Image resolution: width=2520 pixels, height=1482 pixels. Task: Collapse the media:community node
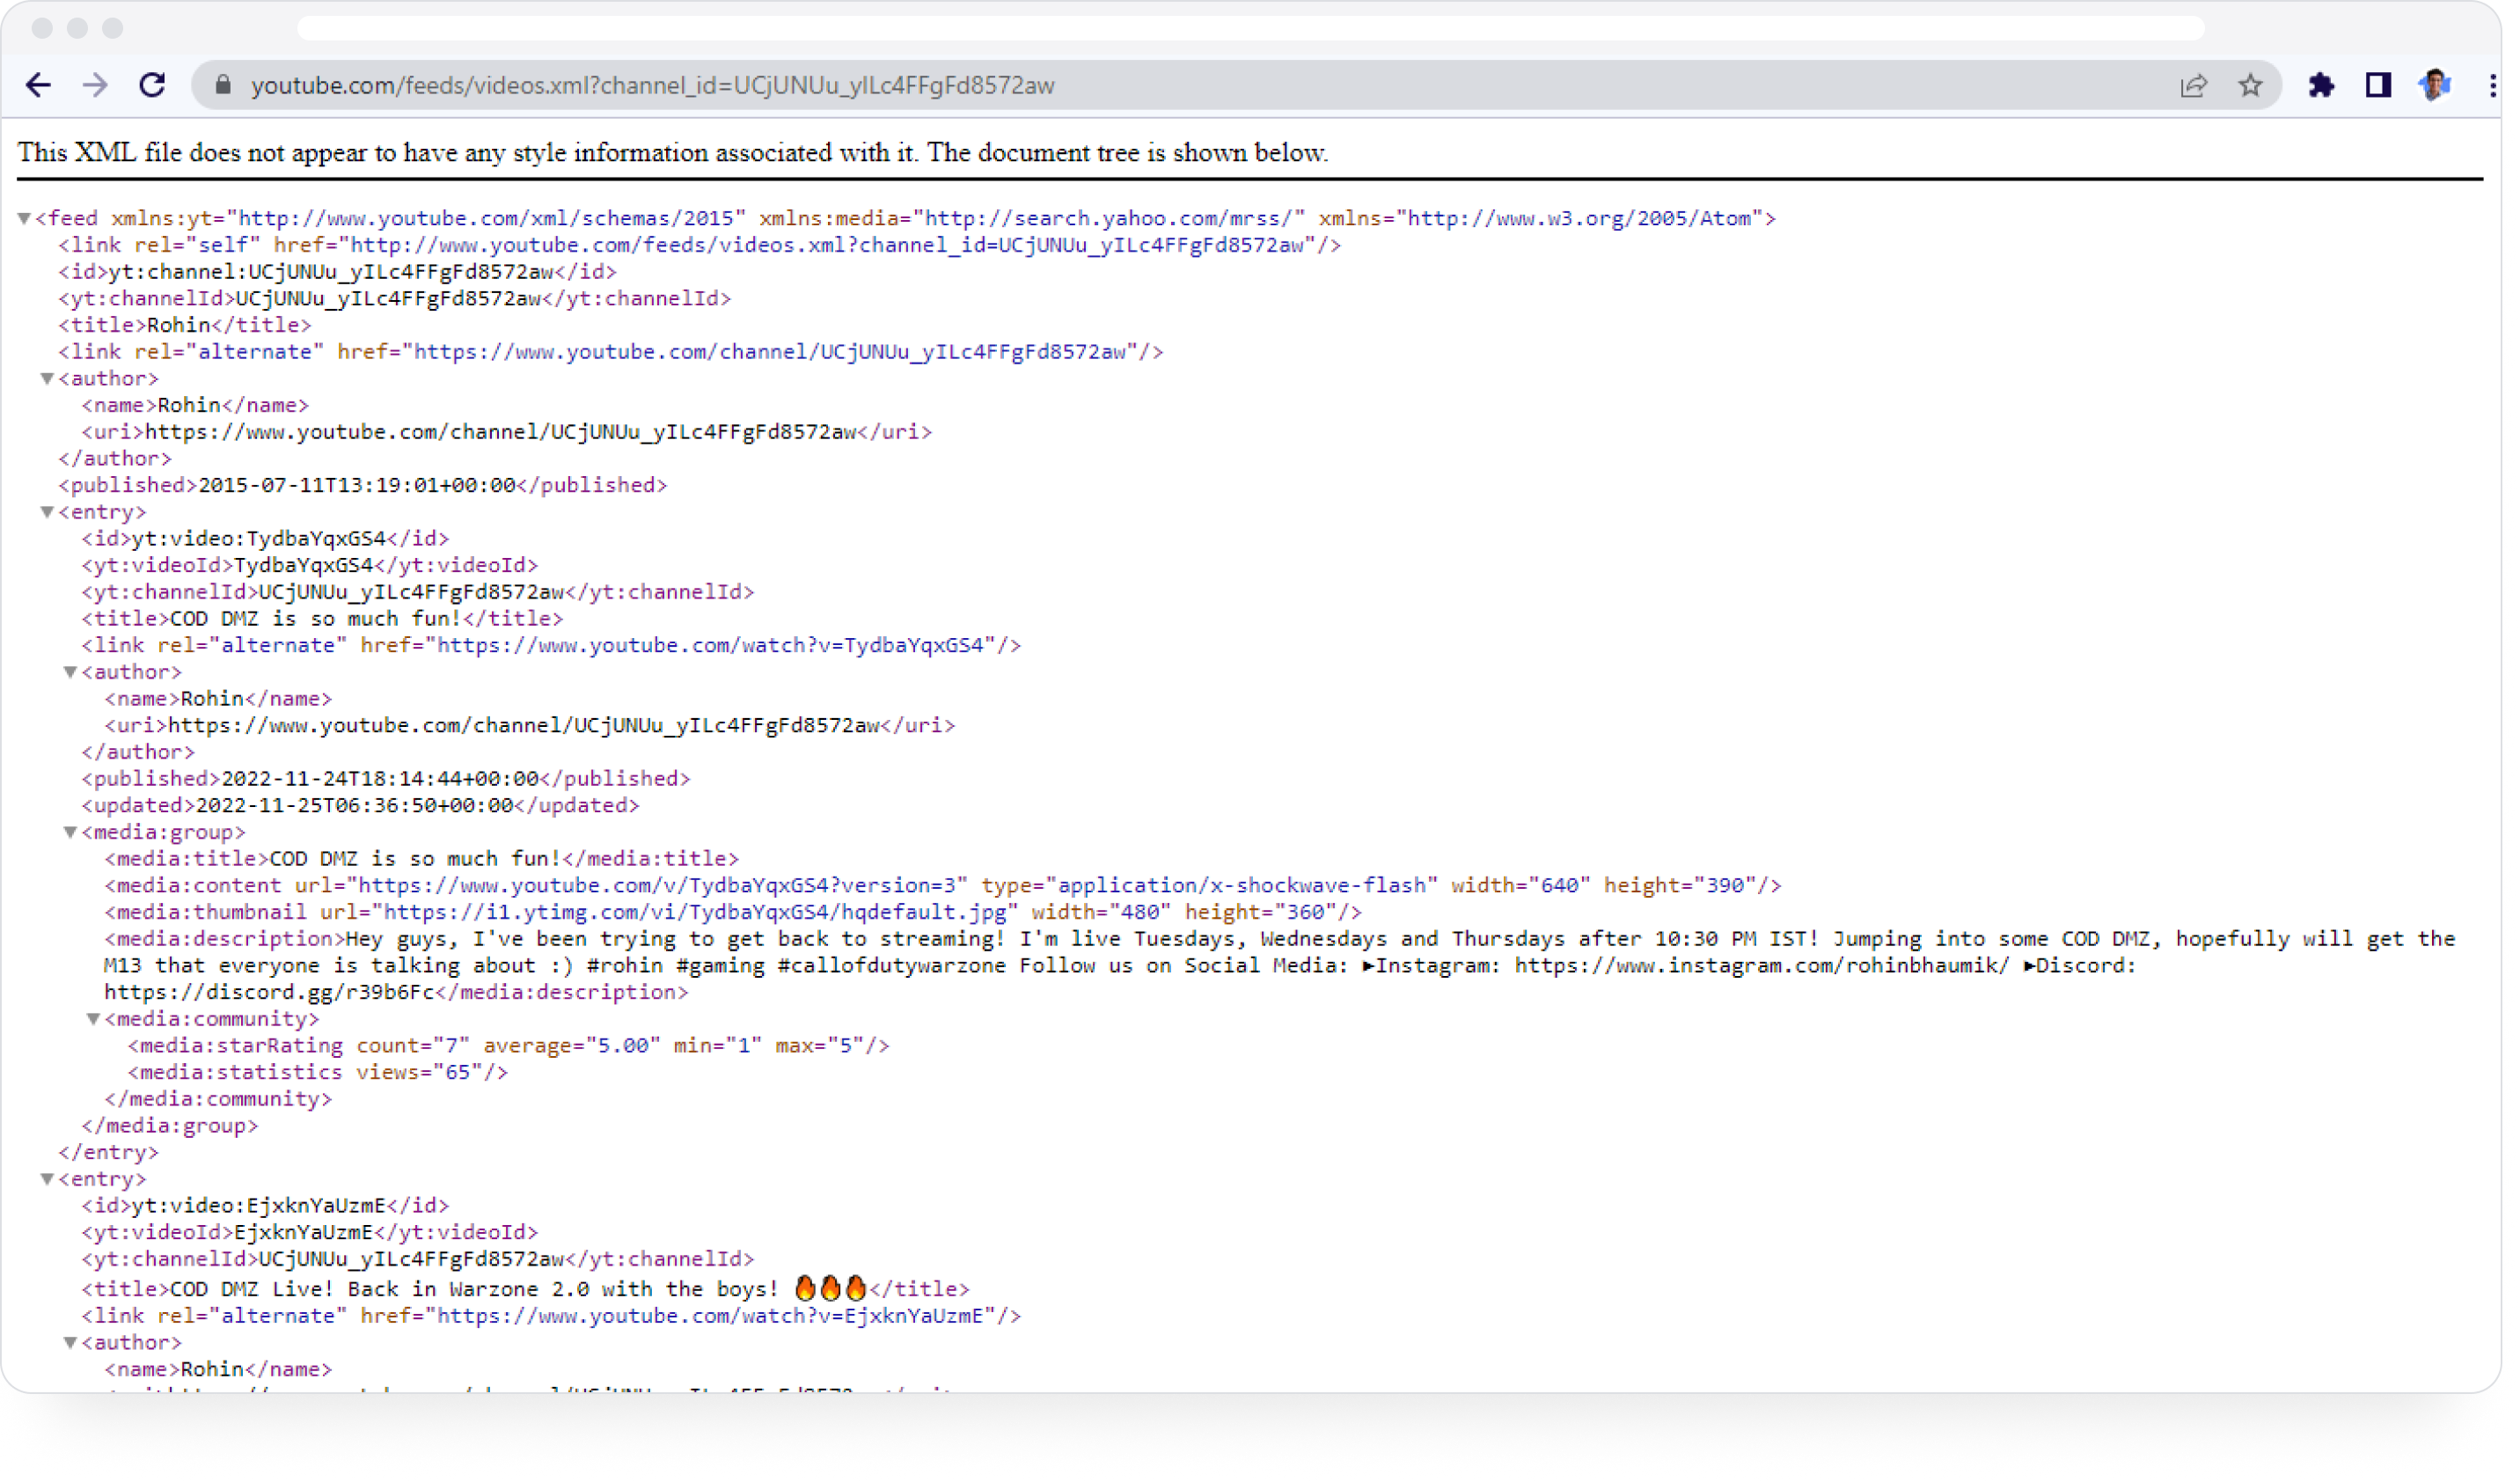tap(93, 1019)
